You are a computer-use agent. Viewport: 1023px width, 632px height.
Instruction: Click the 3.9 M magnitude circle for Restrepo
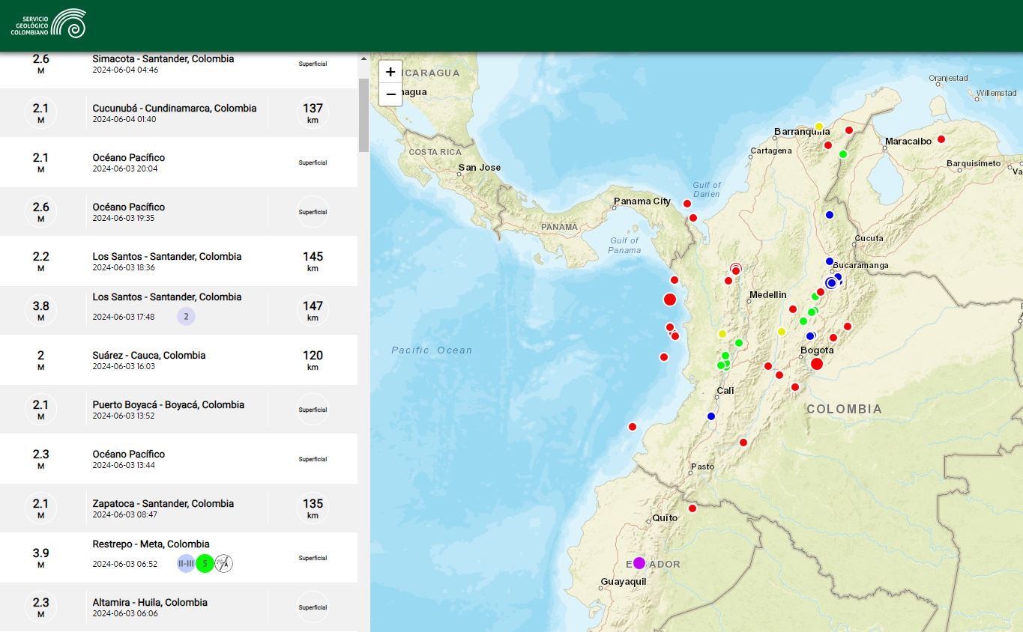[x=40, y=557]
